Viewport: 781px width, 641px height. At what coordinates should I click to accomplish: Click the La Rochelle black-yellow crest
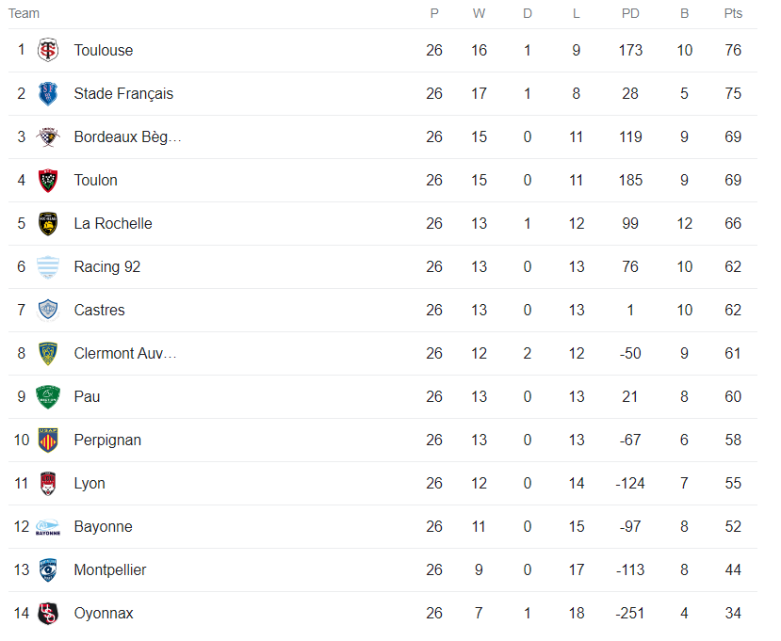(x=48, y=223)
